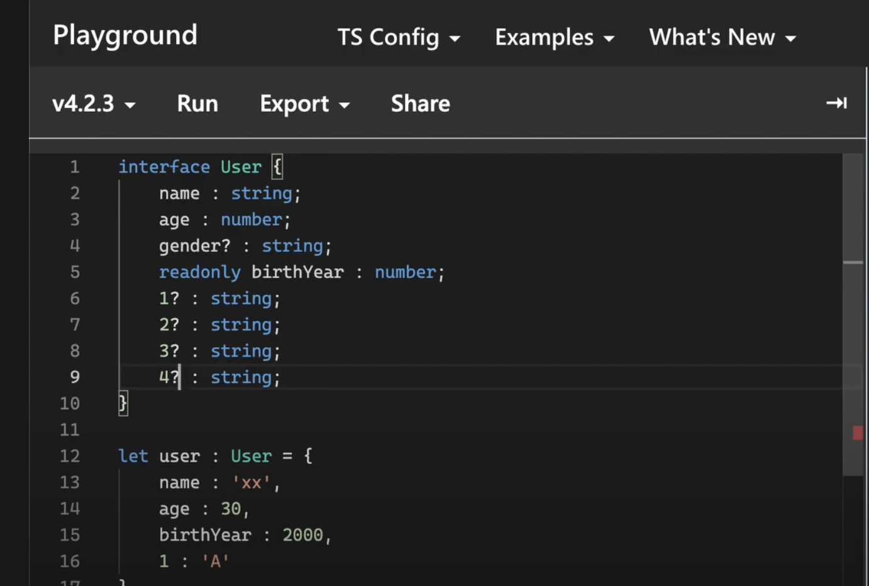Click line number 11 in the gutter
Screen dimensions: 869x586
tap(70, 429)
